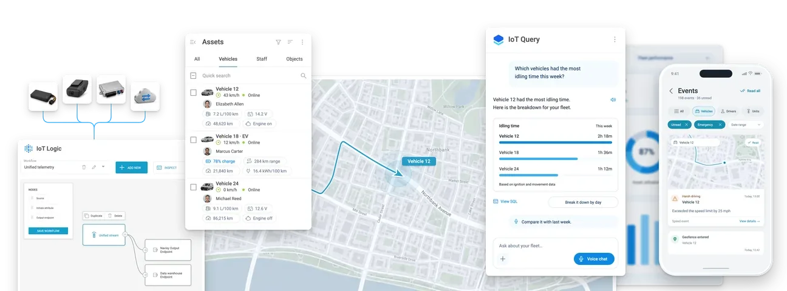Click the Harsh driving warning icon
This screenshot has height=291, width=787.
click(x=675, y=198)
